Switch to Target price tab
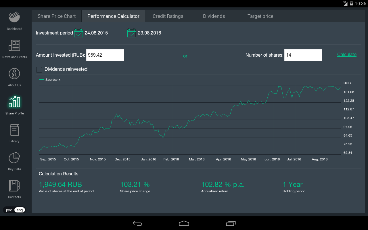 [260, 16]
